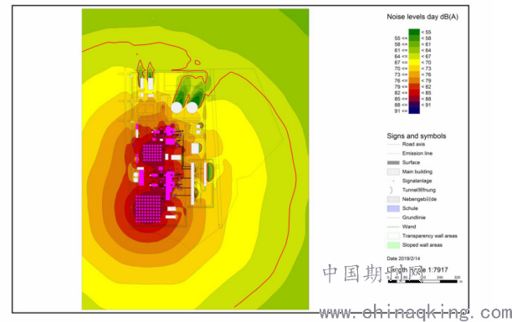512x322 pixels.
Task: Click the dark green under-55 color swatch
Action: point(414,32)
